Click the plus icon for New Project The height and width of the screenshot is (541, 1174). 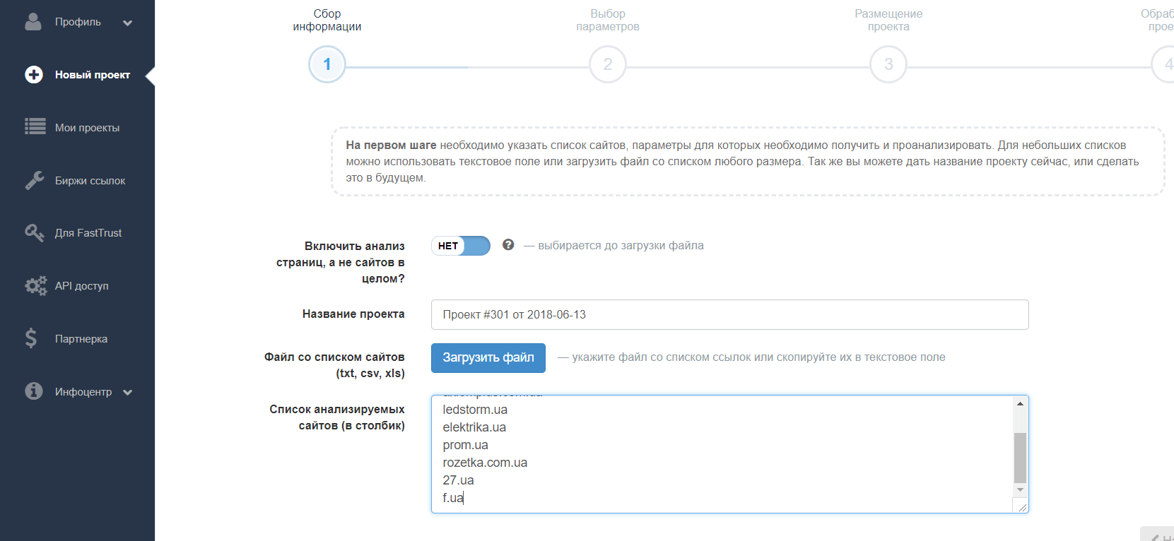[34, 75]
